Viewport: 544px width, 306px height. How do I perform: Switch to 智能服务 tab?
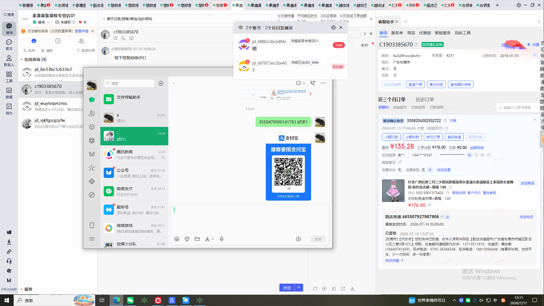coord(443,33)
